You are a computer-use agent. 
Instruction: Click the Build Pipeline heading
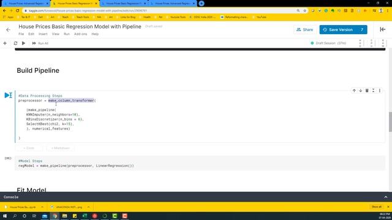point(38,71)
